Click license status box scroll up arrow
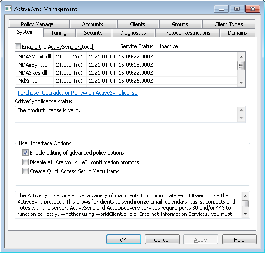 coord(241,110)
